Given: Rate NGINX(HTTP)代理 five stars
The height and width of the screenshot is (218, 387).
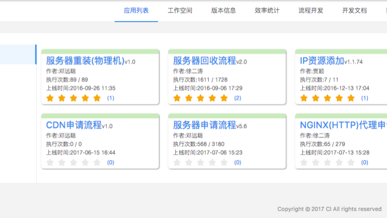Looking at the screenshot, I should 351,163.
